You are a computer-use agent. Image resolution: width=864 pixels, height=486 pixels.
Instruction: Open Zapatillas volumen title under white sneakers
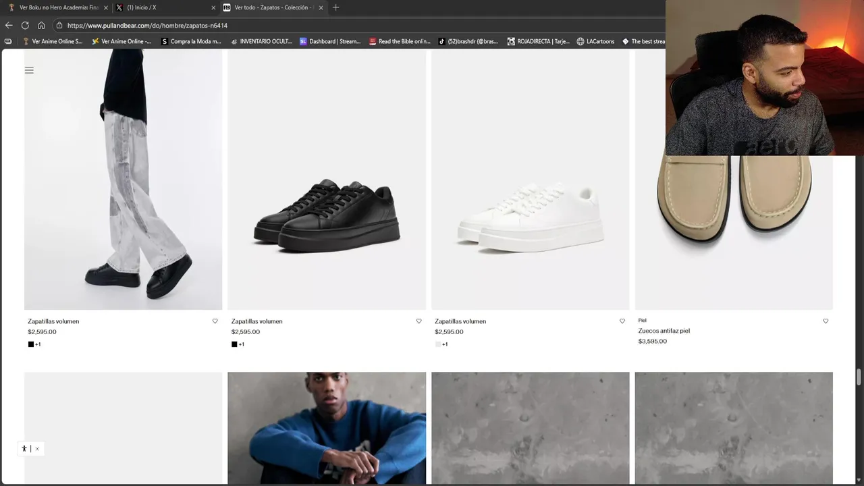[460, 321]
